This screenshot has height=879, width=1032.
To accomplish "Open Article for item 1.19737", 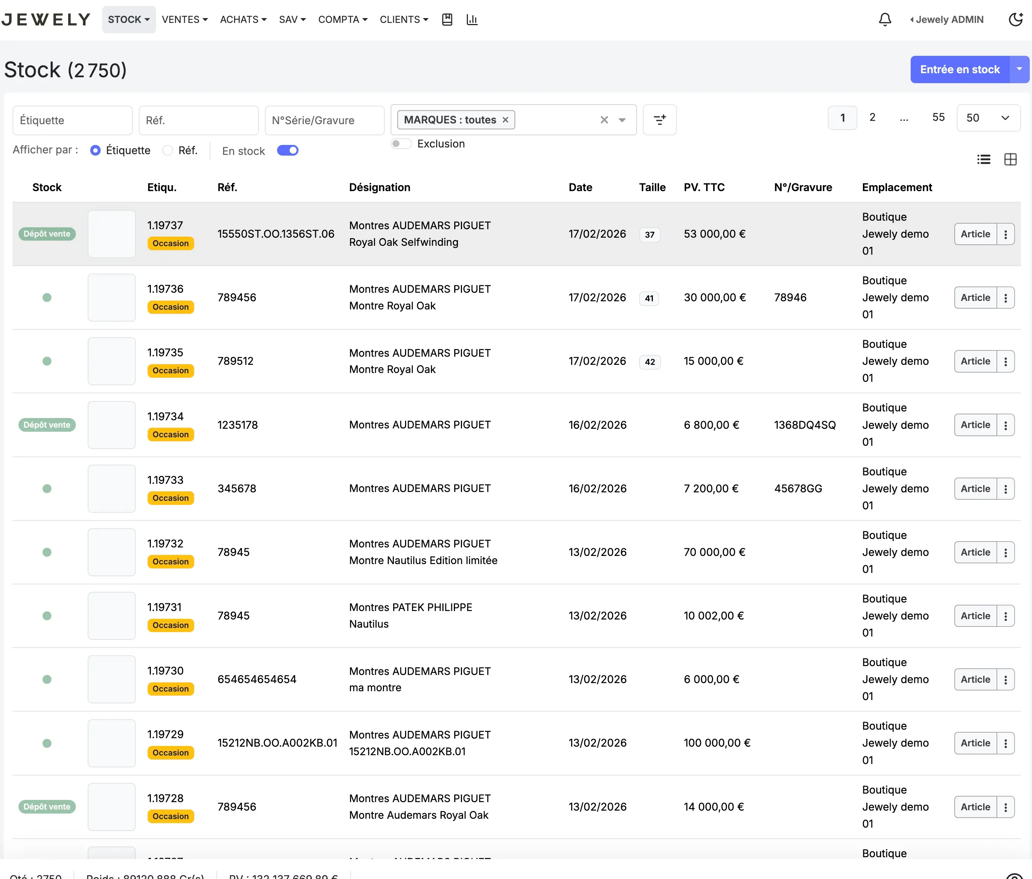I will [975, 234].
